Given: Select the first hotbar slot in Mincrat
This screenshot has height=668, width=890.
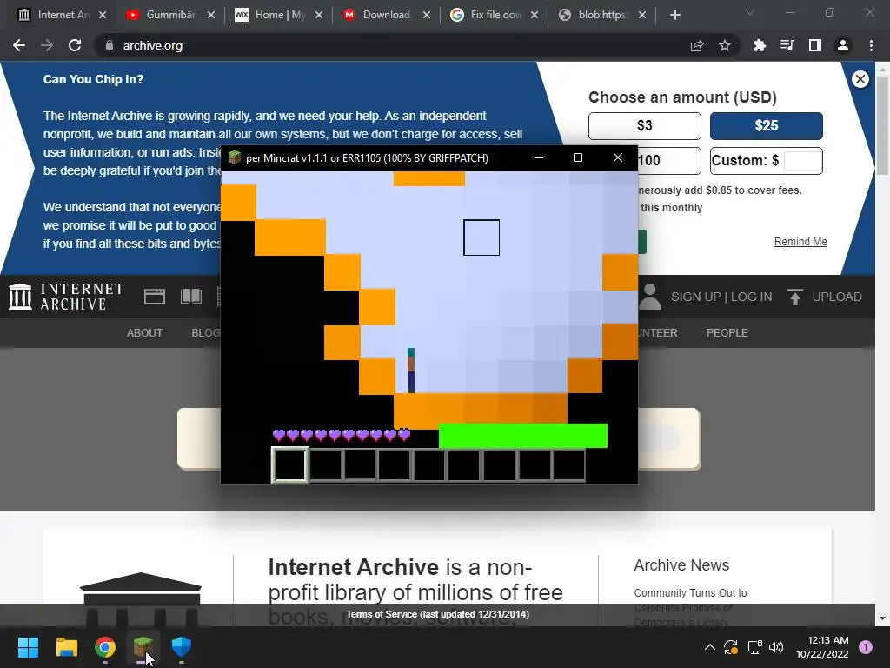Looking at the screenshot, I should pyautogui.click(x=290, y=465).
